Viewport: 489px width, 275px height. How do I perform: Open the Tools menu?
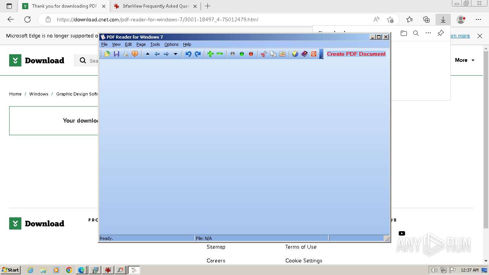[155, 44]
